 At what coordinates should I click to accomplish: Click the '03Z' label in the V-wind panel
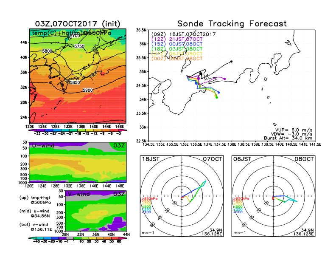119,194
